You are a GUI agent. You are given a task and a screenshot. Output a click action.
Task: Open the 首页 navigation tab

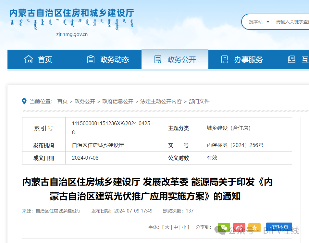click(41, 59)
